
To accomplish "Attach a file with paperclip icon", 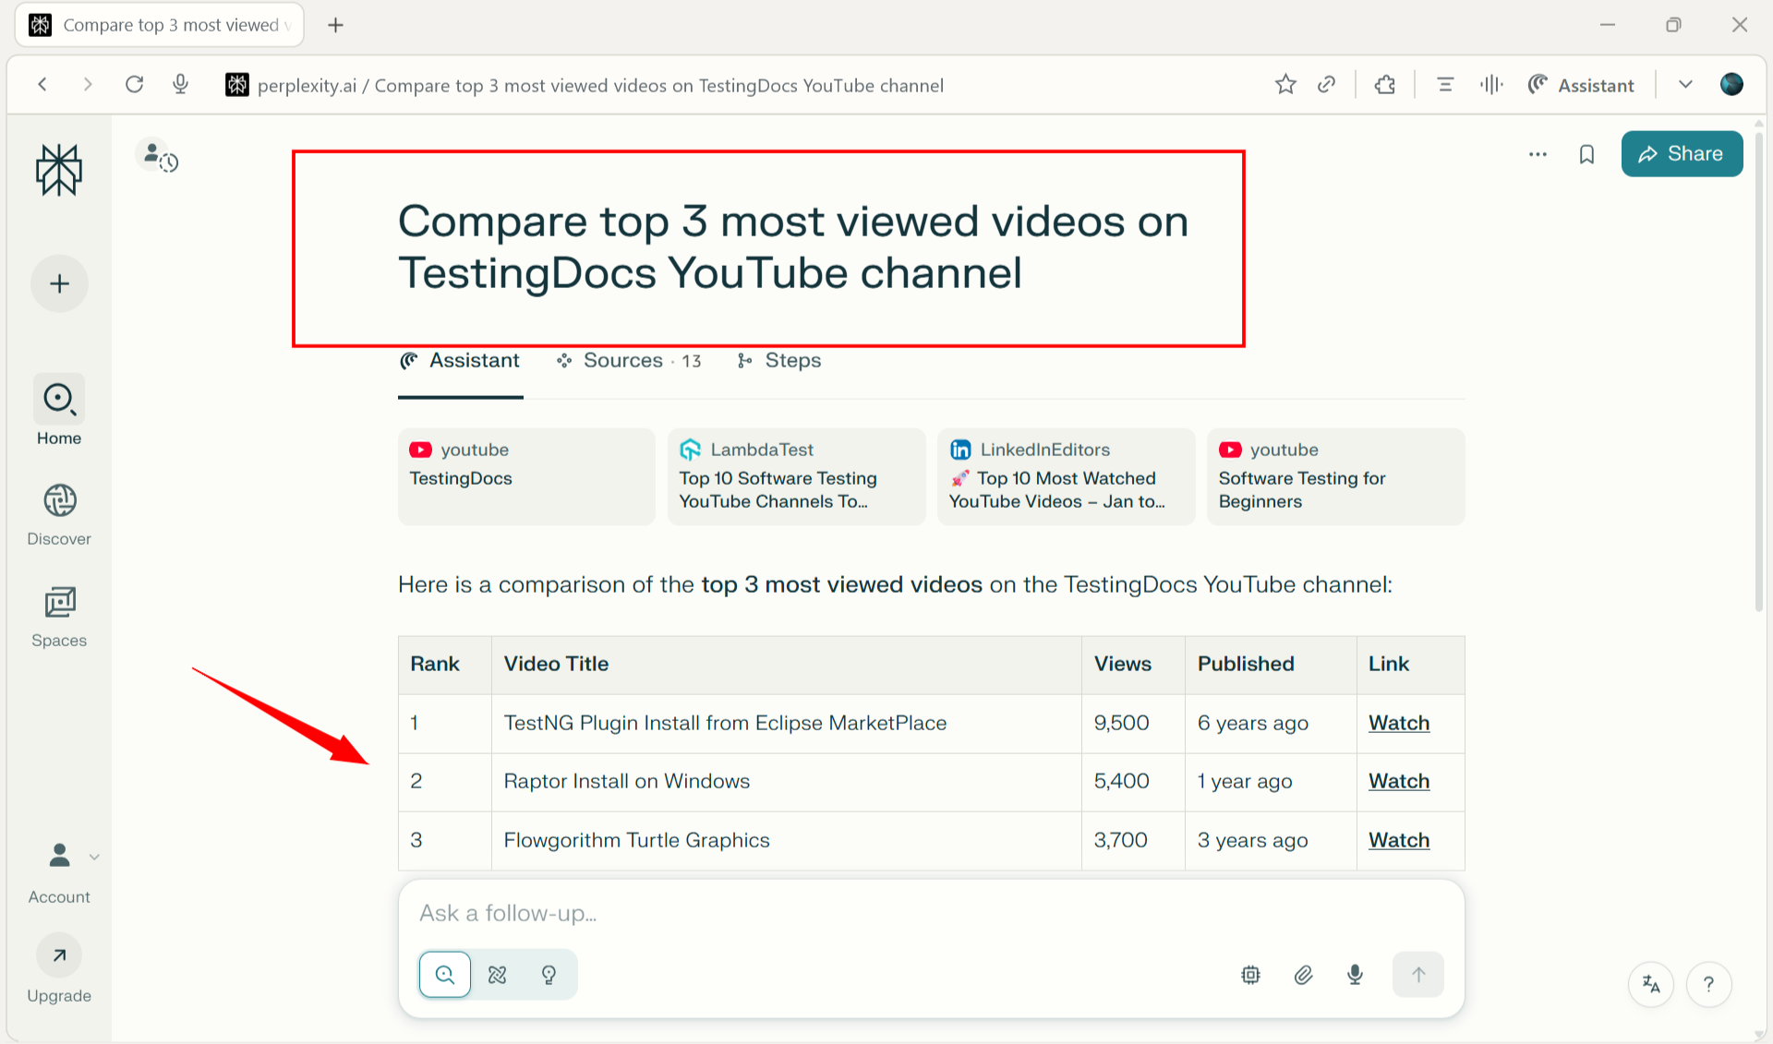I will [x=1303, y=975].
